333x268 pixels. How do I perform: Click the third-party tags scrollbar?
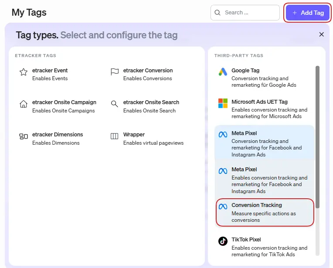tap(317, 137)
